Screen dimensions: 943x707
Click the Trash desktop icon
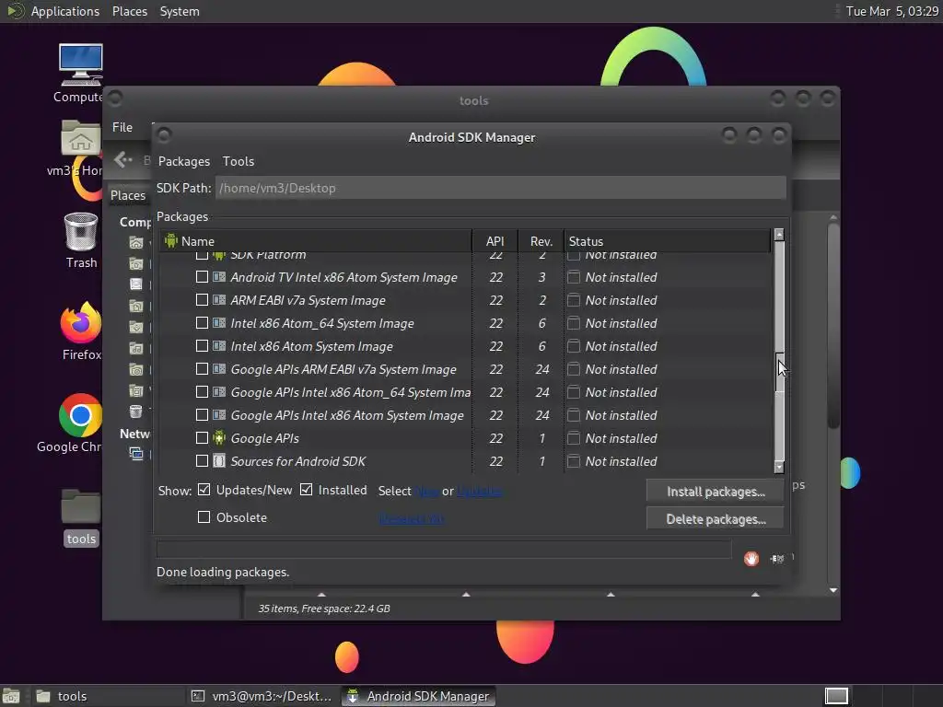[81, 232]
